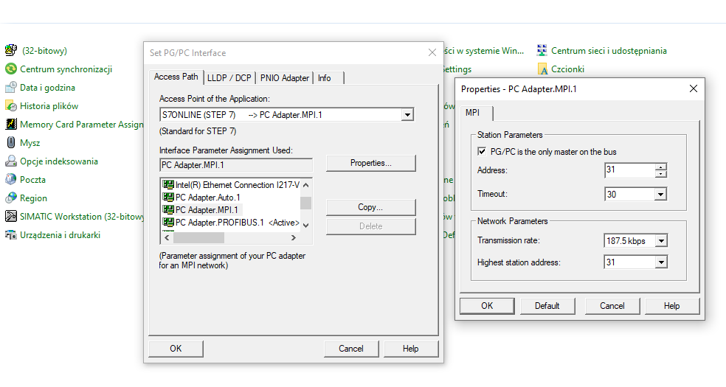Click the interface list down scroll arrow

tap(305, 225)
